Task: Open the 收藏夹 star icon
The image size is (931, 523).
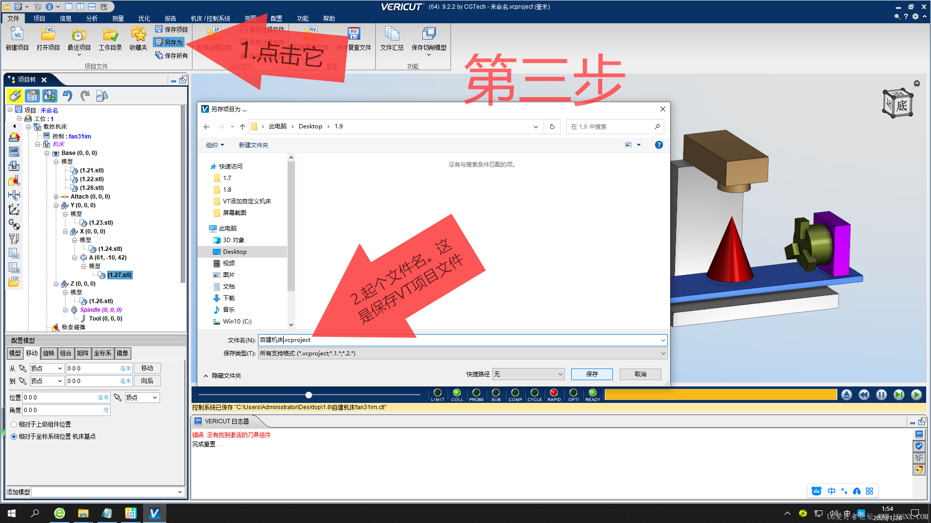Action: click(x=138, y=38)
